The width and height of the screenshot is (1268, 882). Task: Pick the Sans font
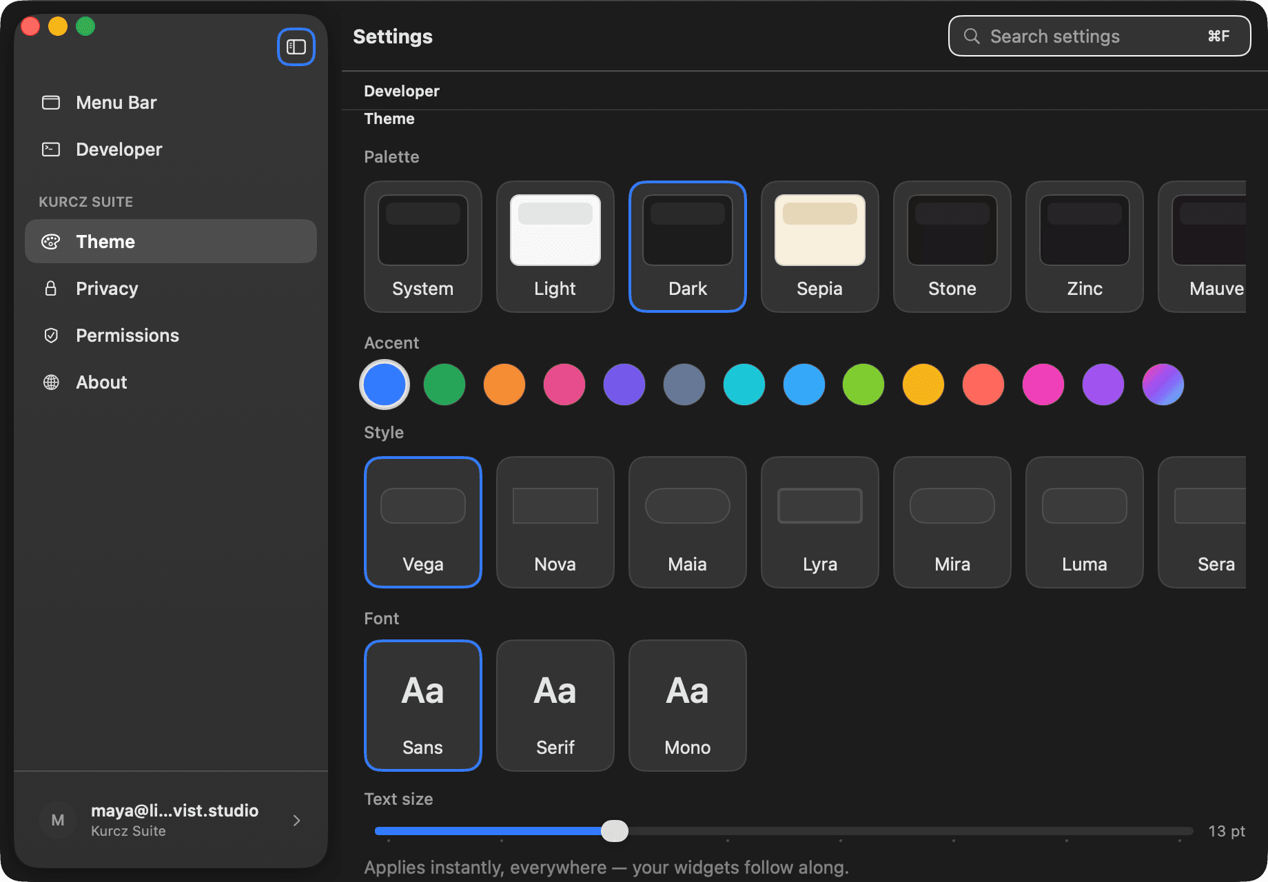point(423,706)
